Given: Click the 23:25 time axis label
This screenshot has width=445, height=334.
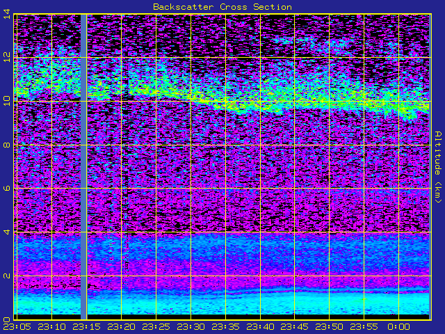Looking at the screenshot, I should (x=156, y=327).
